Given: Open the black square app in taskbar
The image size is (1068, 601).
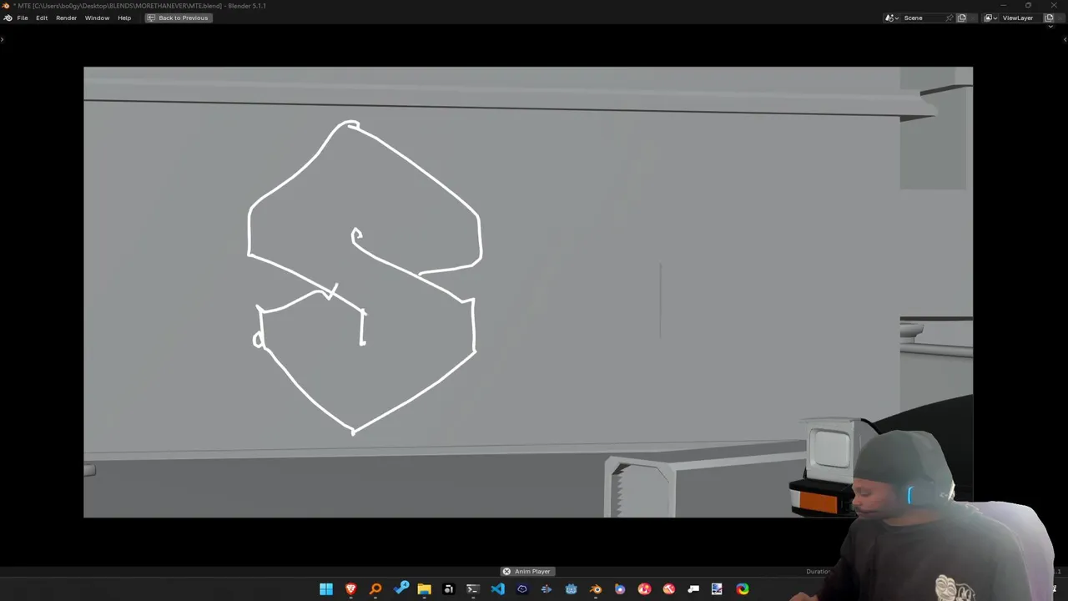Looking at the screenshot, I should (x=448, y=589).
